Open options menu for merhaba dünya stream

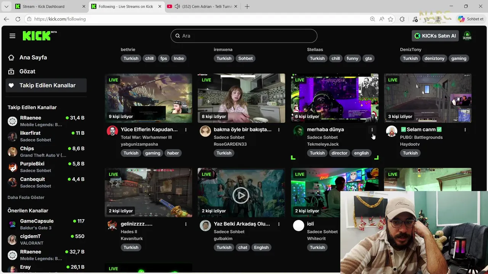372,130
